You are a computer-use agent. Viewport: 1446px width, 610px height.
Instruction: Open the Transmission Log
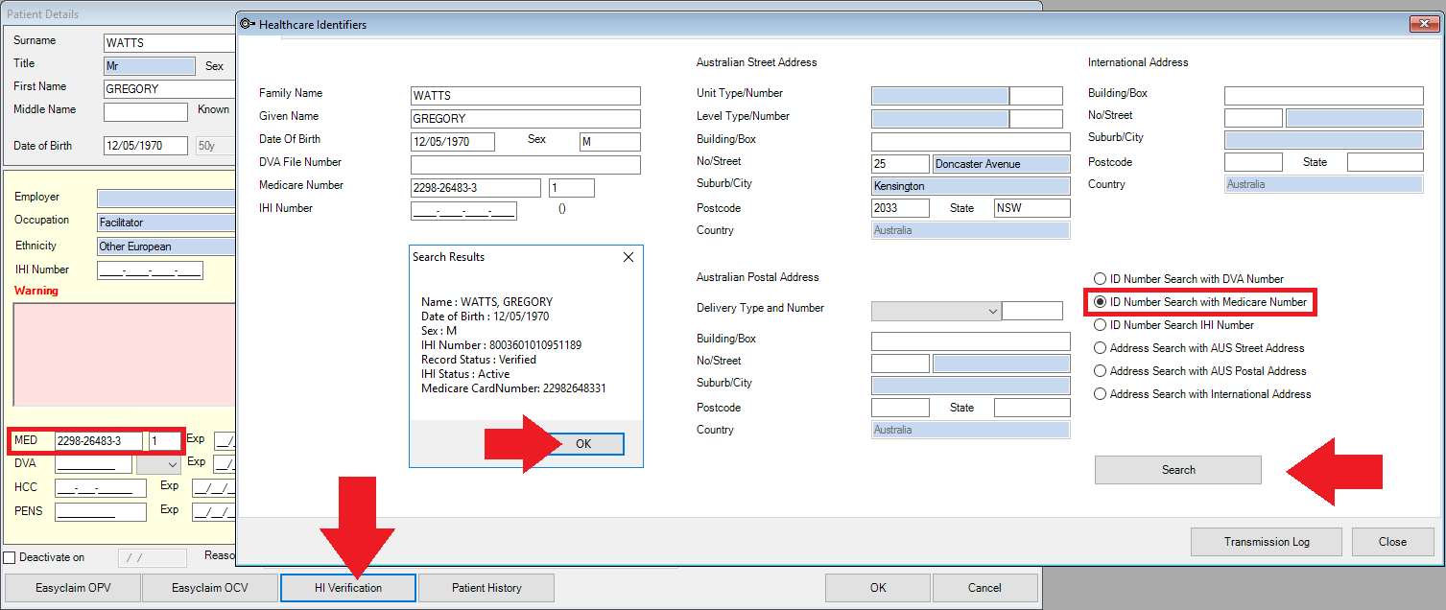(x=1267, y=542)
